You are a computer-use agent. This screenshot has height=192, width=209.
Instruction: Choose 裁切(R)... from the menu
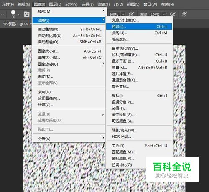tap(69, 77)
